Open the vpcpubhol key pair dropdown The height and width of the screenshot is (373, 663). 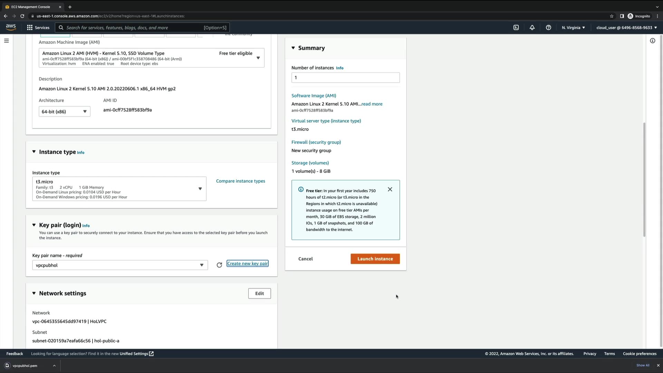click(120, 265)
